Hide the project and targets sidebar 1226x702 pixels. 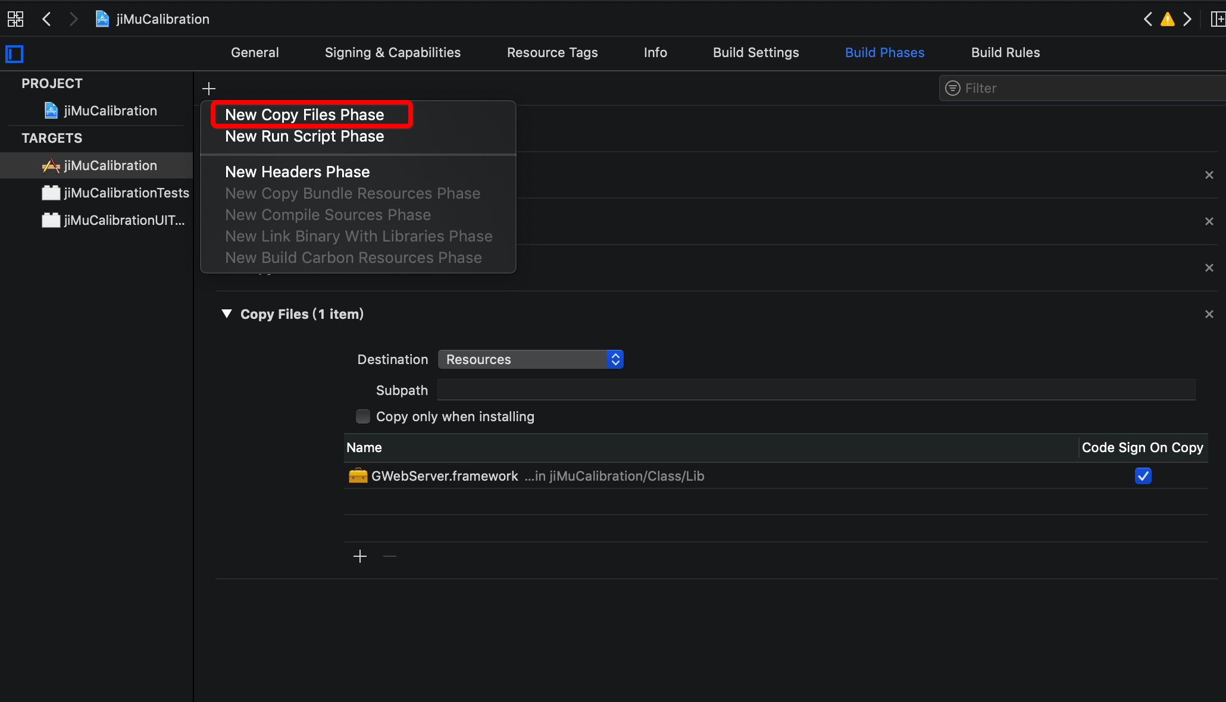pyautogui.click(x=14, y=54)
